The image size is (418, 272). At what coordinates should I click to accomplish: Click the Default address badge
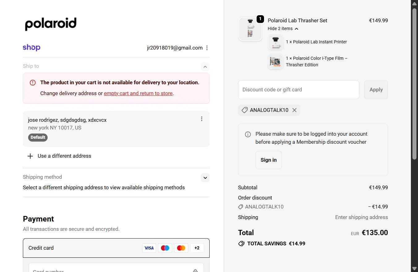click(38, 137)
